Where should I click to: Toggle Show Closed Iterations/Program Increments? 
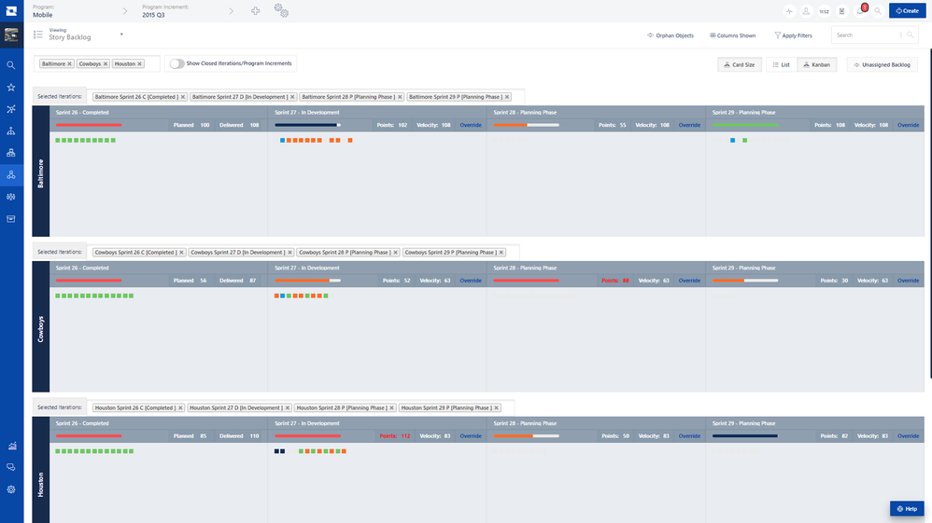[177, 63]
